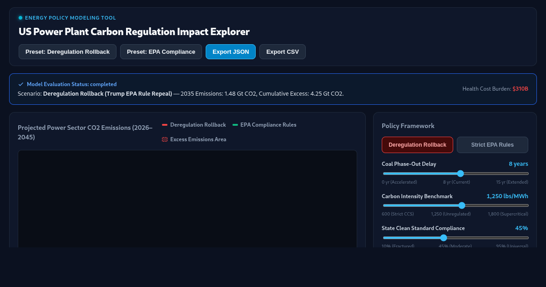The width and height of the screenshot is (546, 287).
Task: Click the 8 years delay value
Action: (518, 164)
